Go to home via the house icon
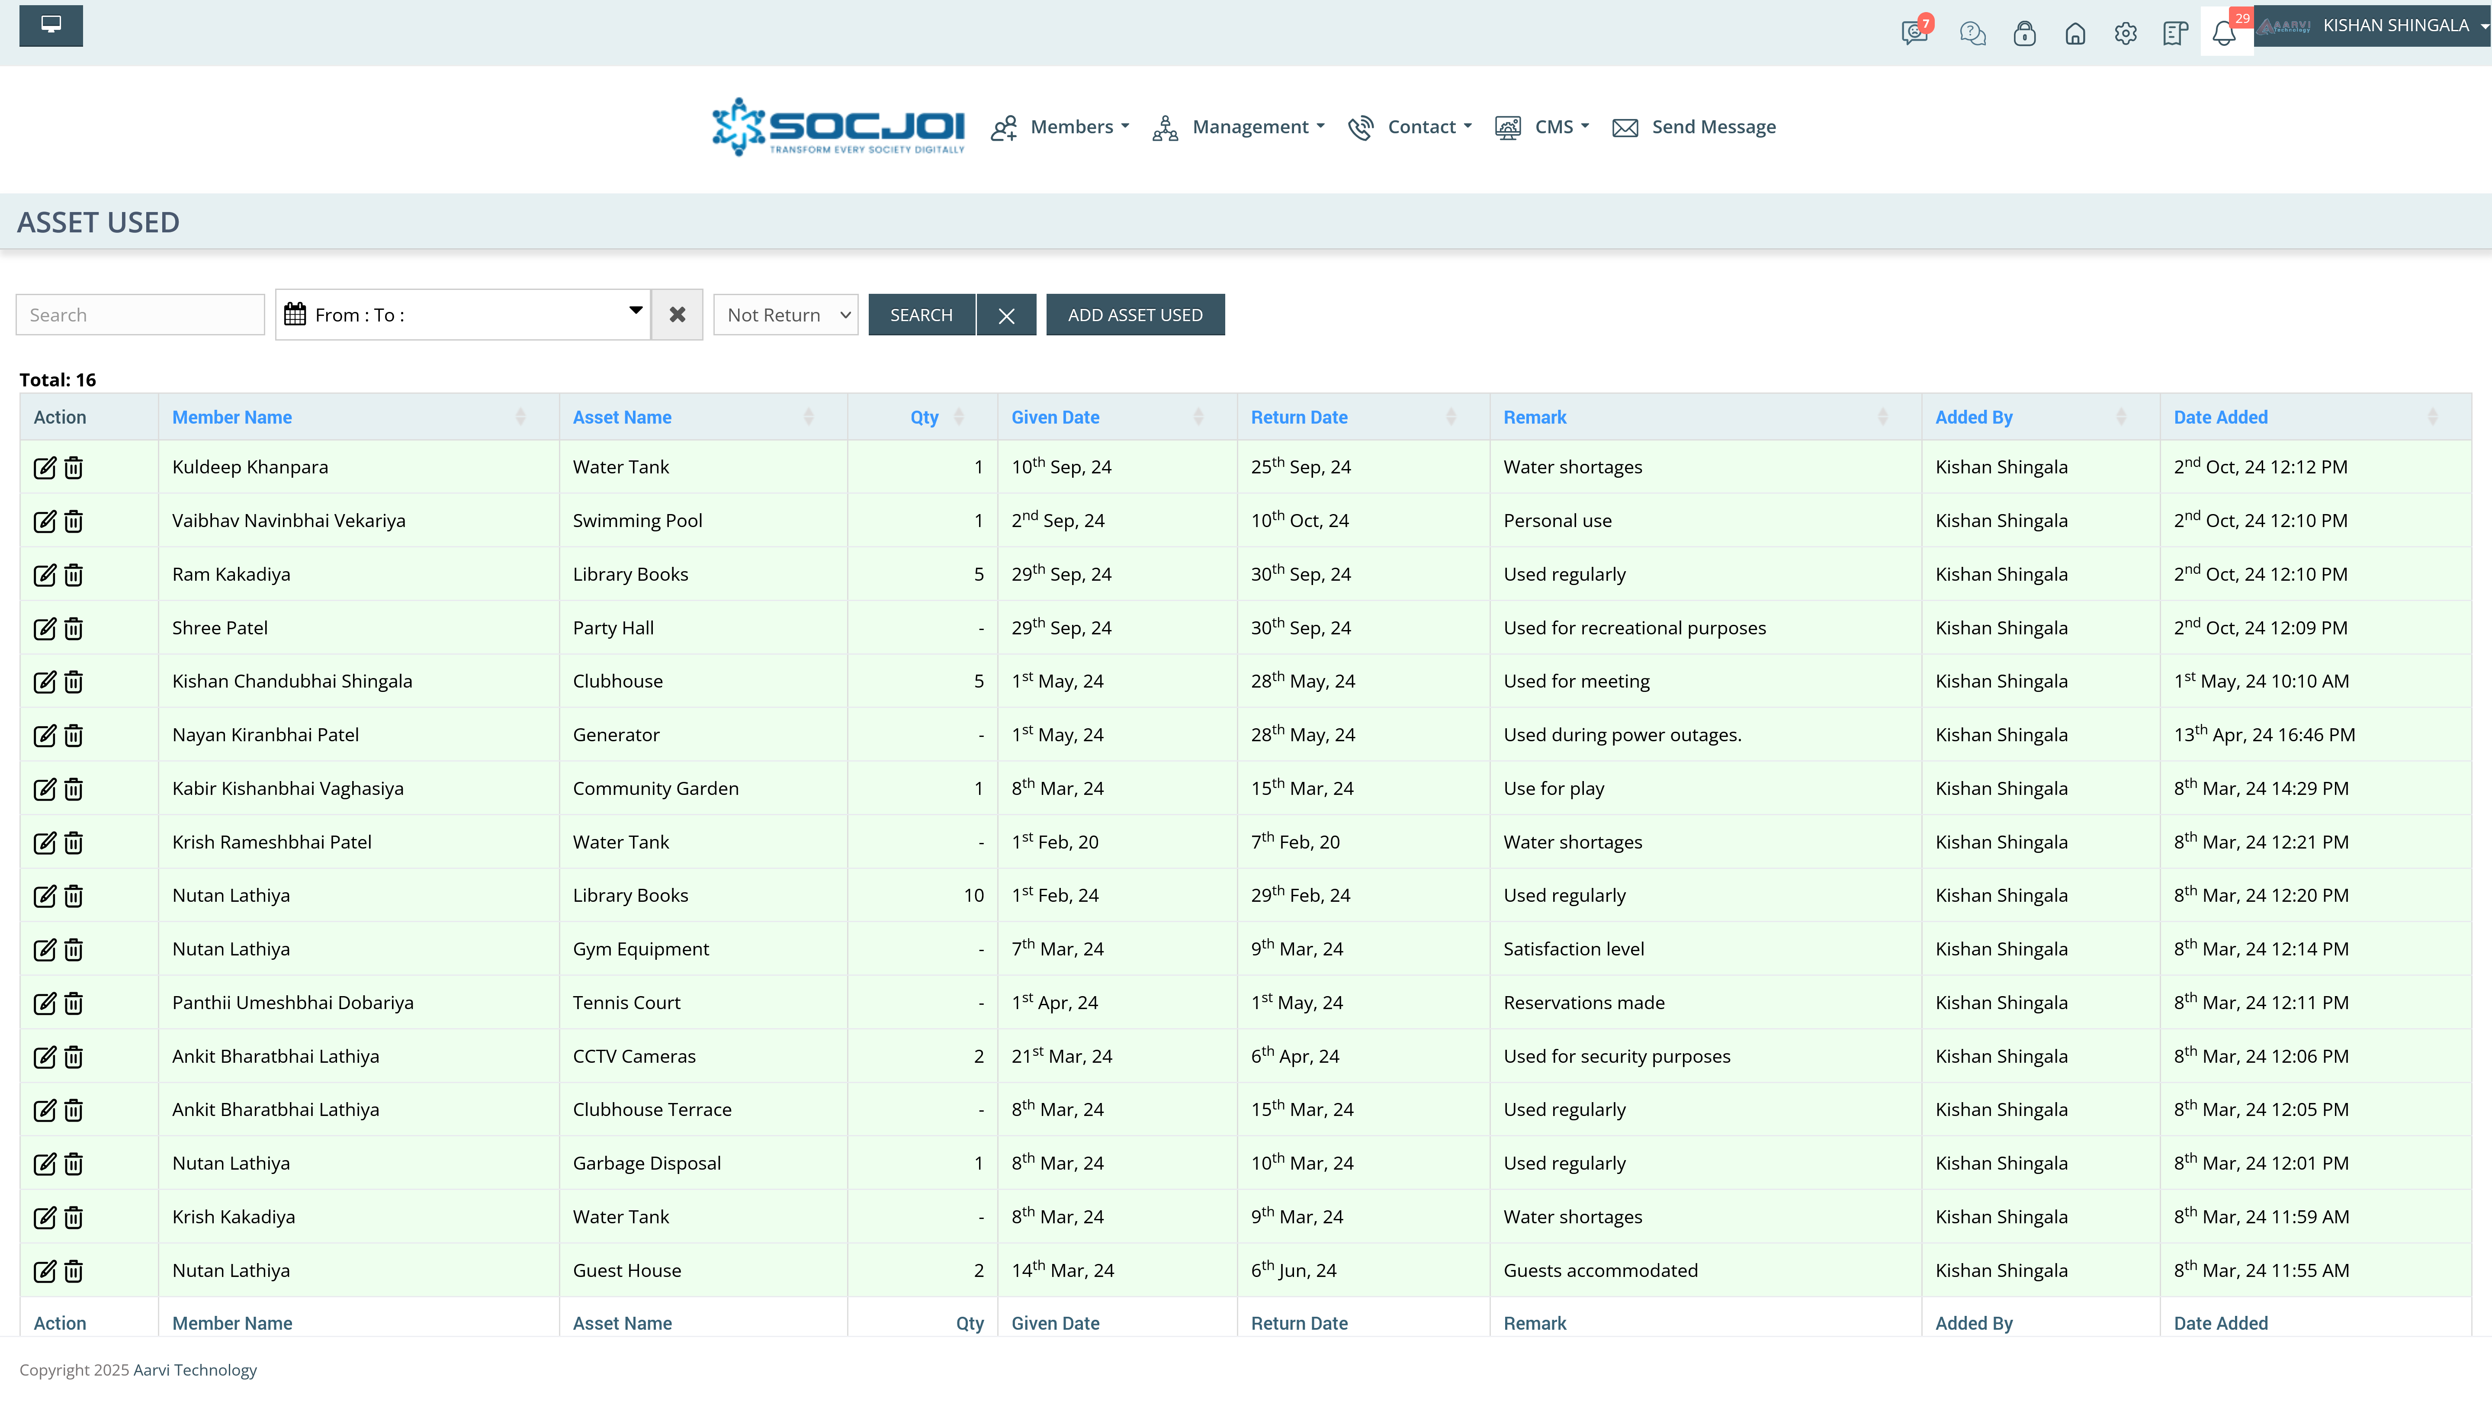Image resolution: width=2492 pixels, height=1402 pixels. 2075,34
